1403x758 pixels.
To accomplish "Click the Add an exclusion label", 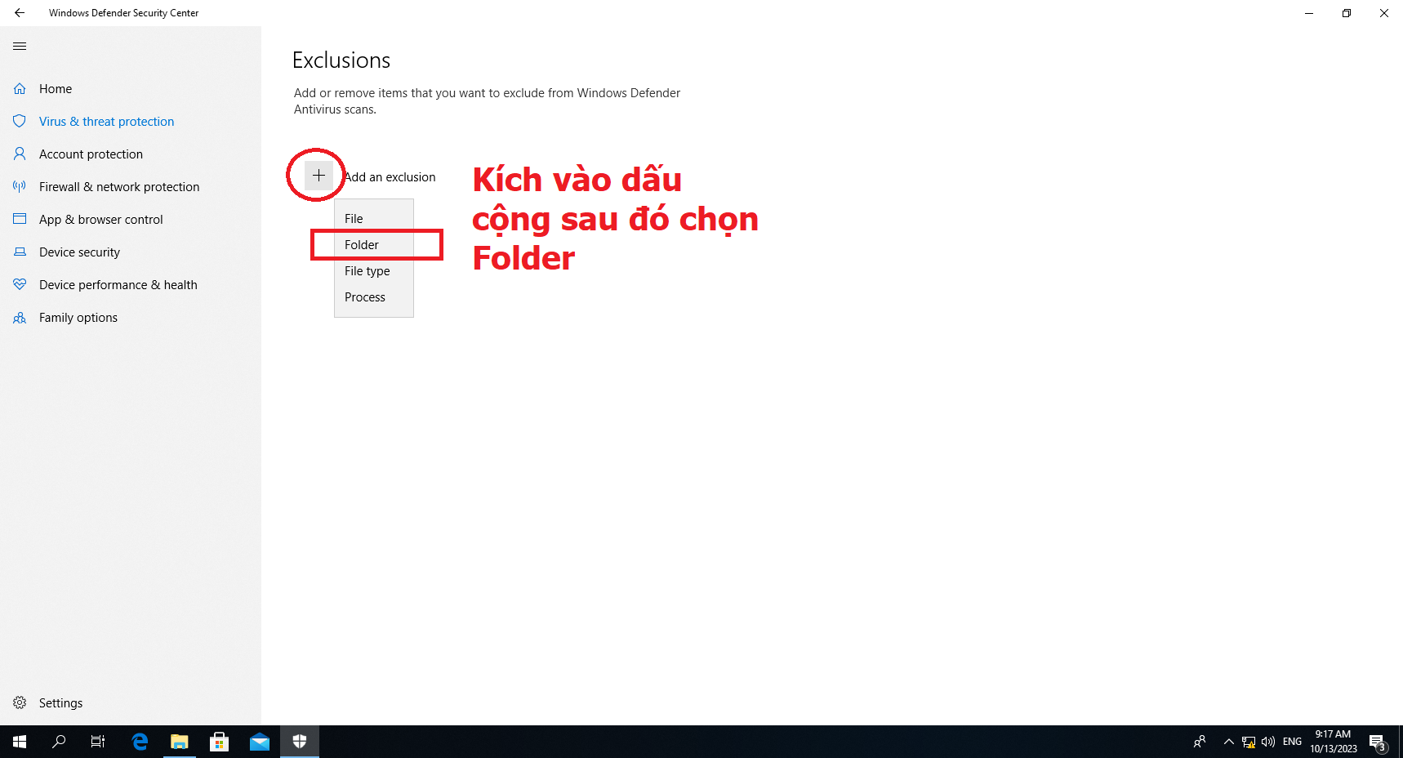I will 390,177.
